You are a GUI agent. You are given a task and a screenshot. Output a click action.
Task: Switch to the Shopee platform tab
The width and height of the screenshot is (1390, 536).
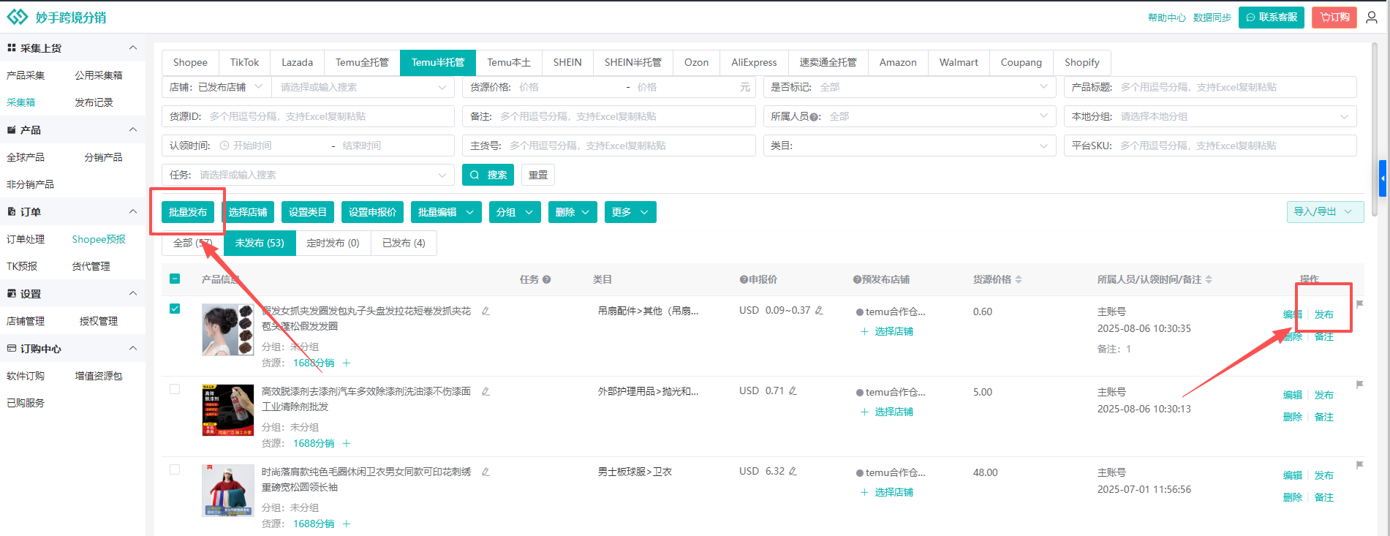click(190, 63)
